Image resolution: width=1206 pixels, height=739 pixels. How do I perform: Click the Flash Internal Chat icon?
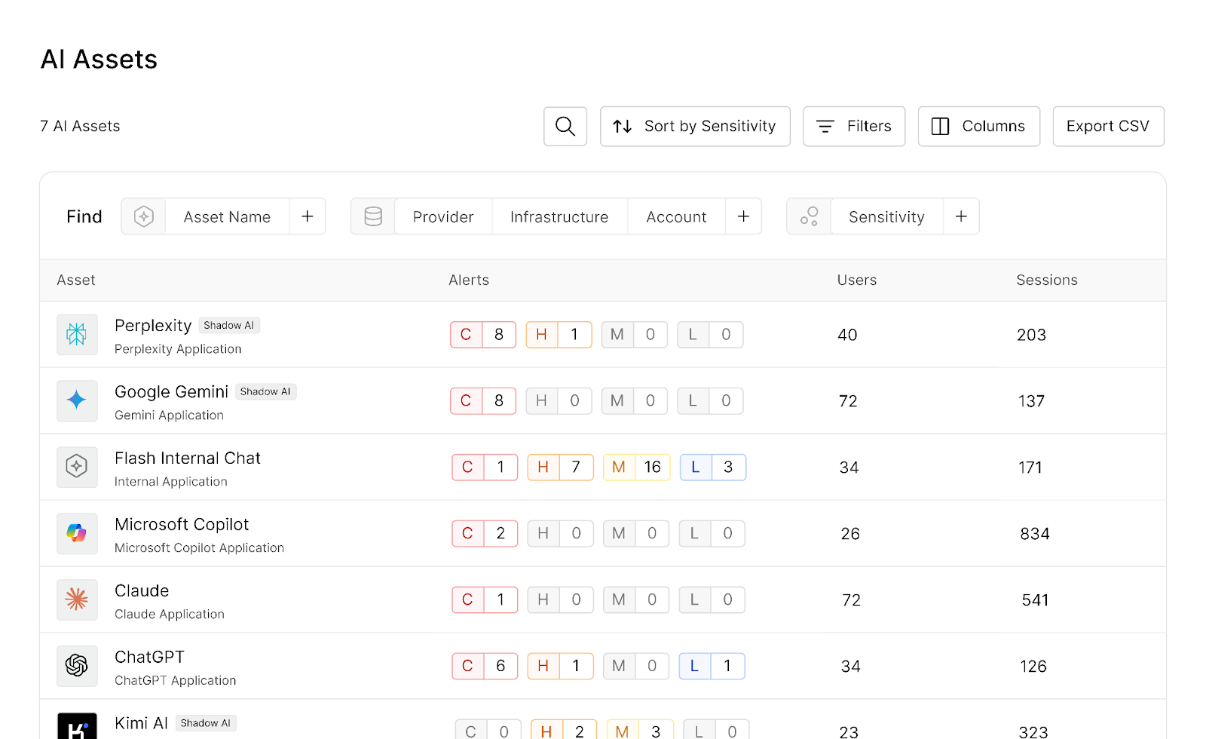pos(77,467)
